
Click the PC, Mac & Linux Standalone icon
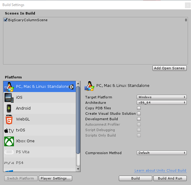pyautogui.click(x=9, y=87)
